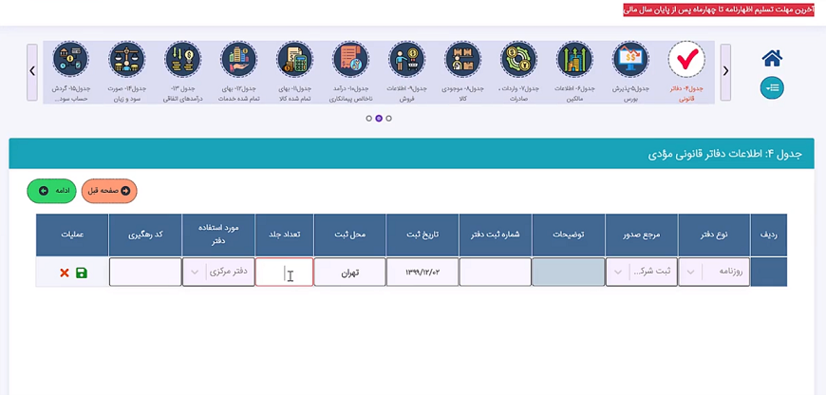Open the جدول۱۲ بهای تمام شده خدمات icon
Image resolution: width=826 pixels, height=395 pixels.
coord(238,60)
